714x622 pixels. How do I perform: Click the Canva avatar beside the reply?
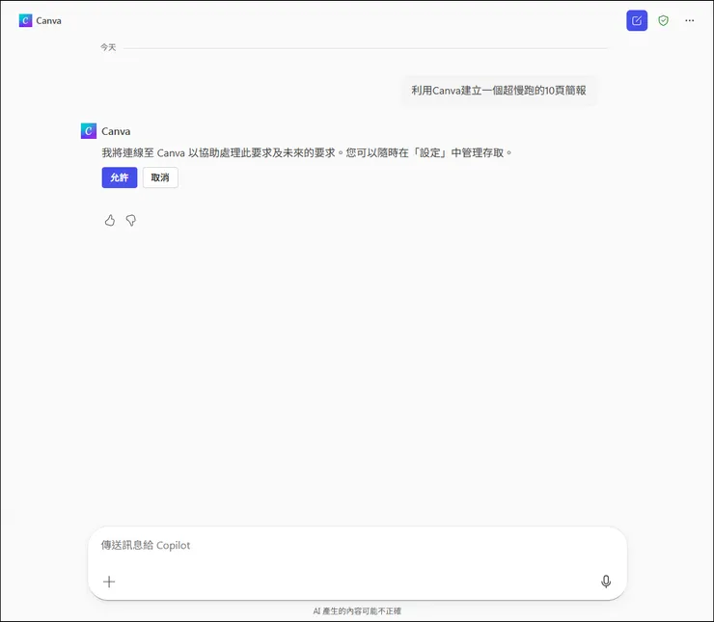tap(89, 130)
